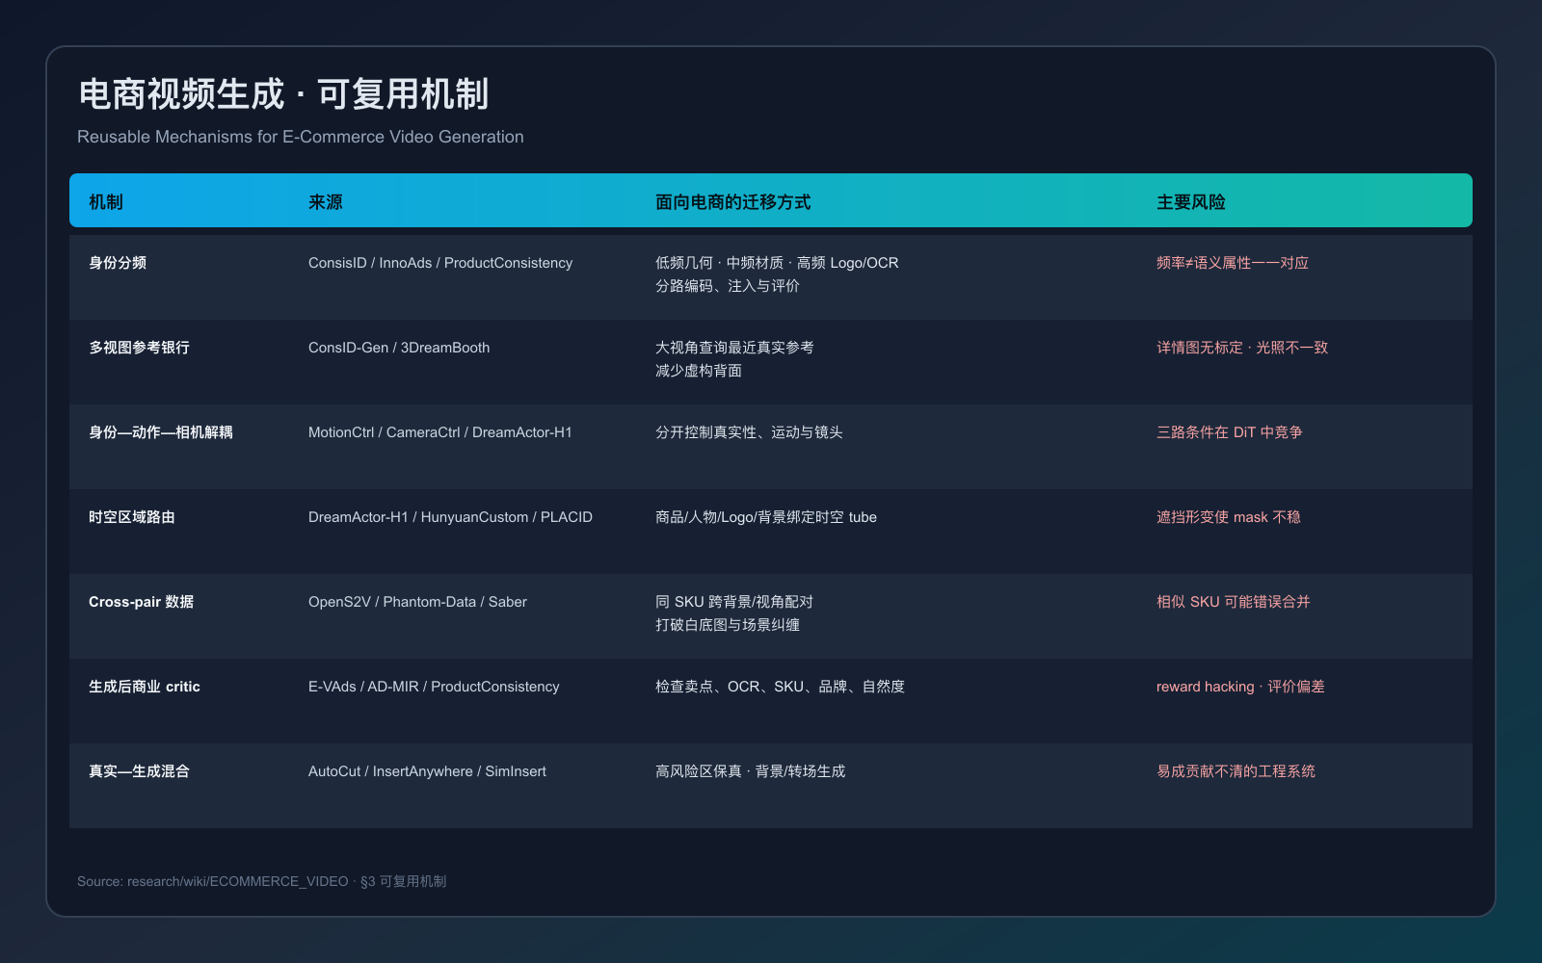1542x963 pixels.
Task: Click OpenS2V / Phantom-Data / Saber source cell
Action: coord(417,602)
